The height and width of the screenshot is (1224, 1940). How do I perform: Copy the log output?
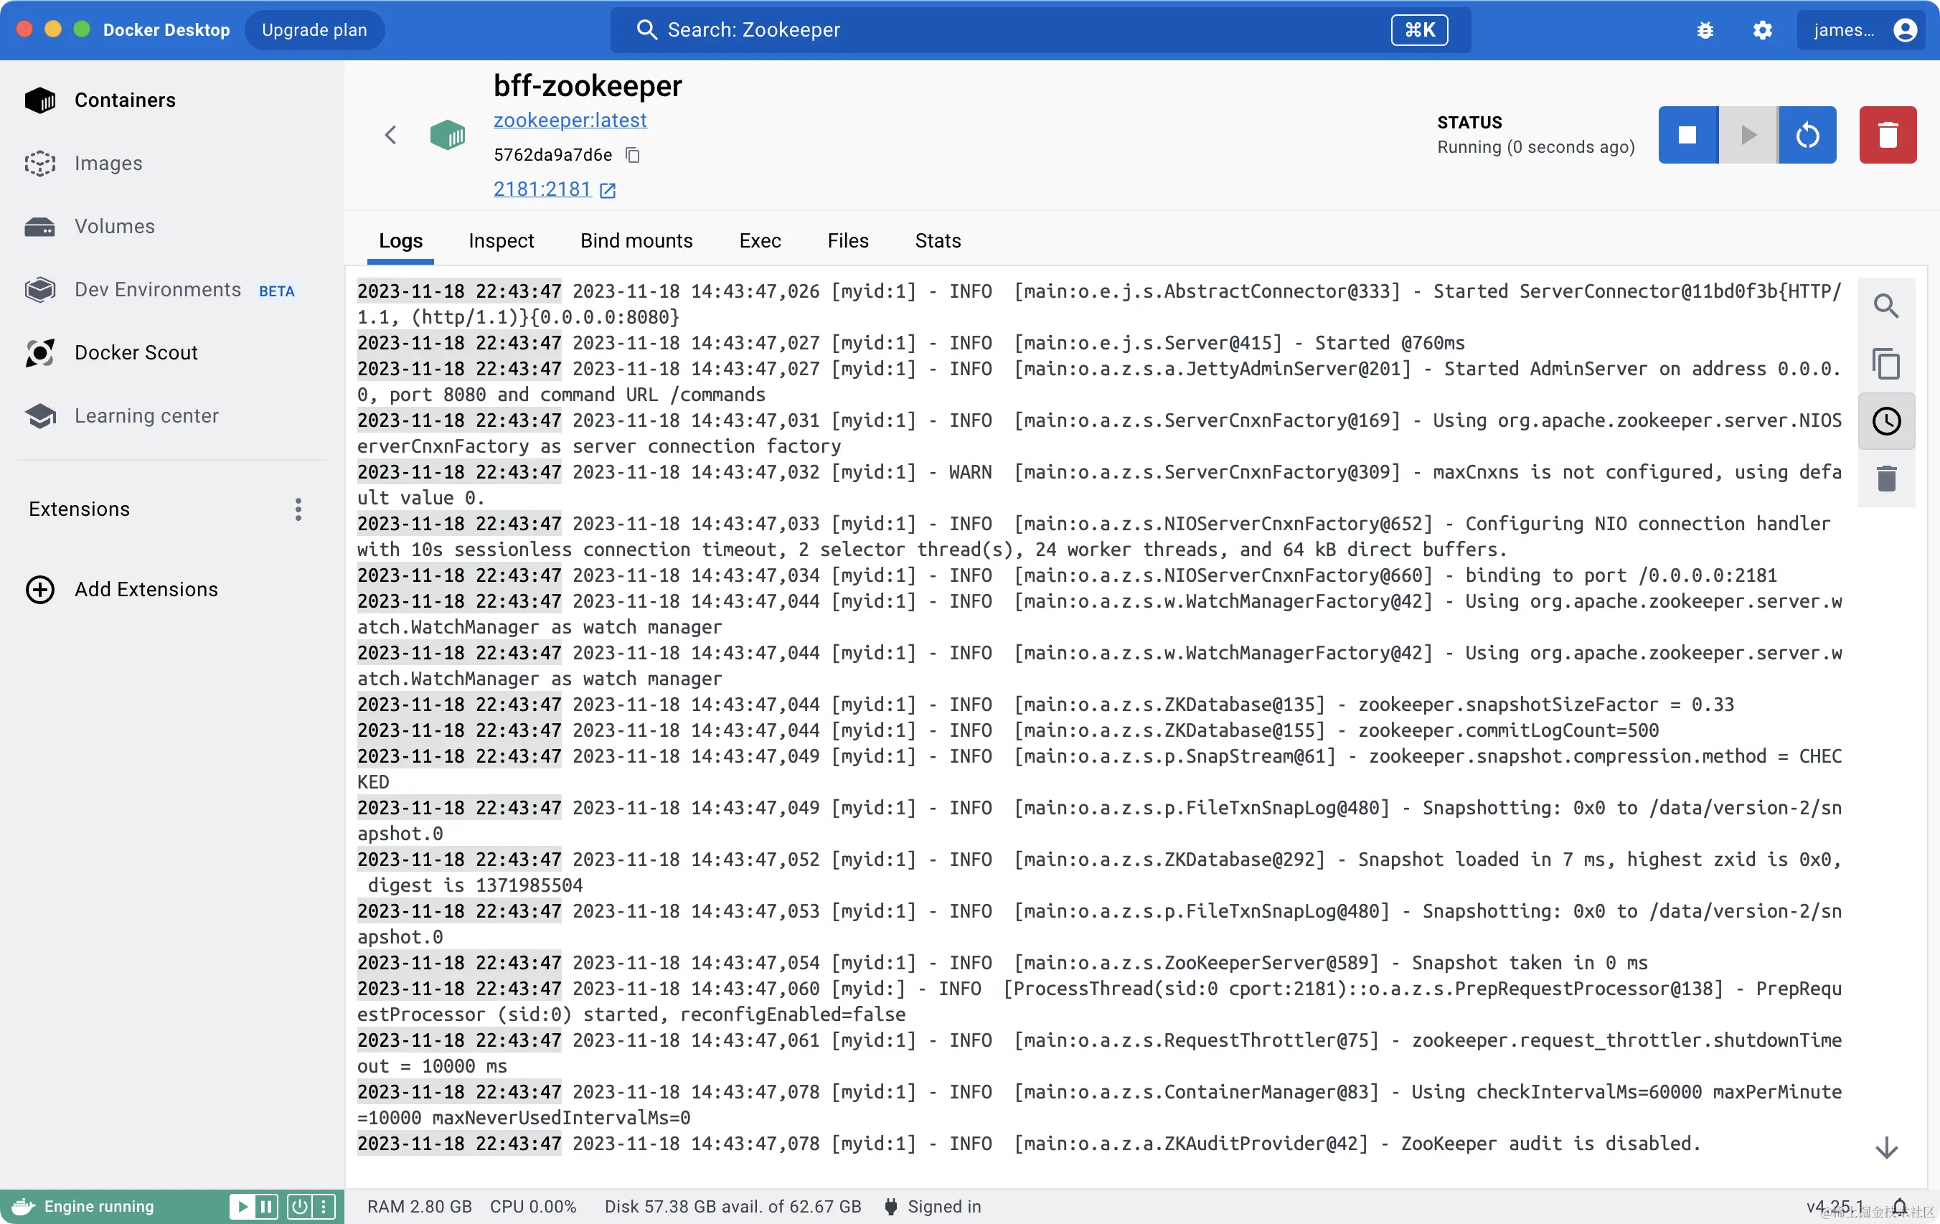1886,364
